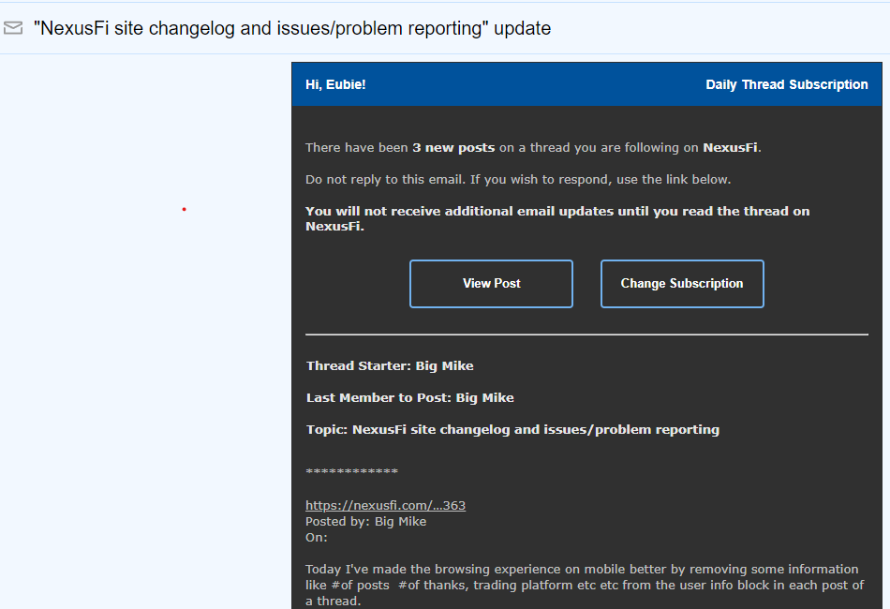This screenshot has height=609, width=890.
Task: Click the envelope icon beside the email subject
Action: point(13,28)
